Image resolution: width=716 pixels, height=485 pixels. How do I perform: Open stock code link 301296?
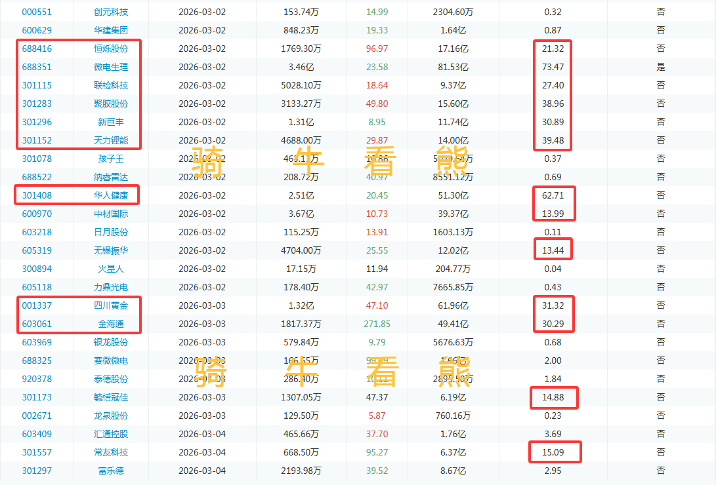37,122
